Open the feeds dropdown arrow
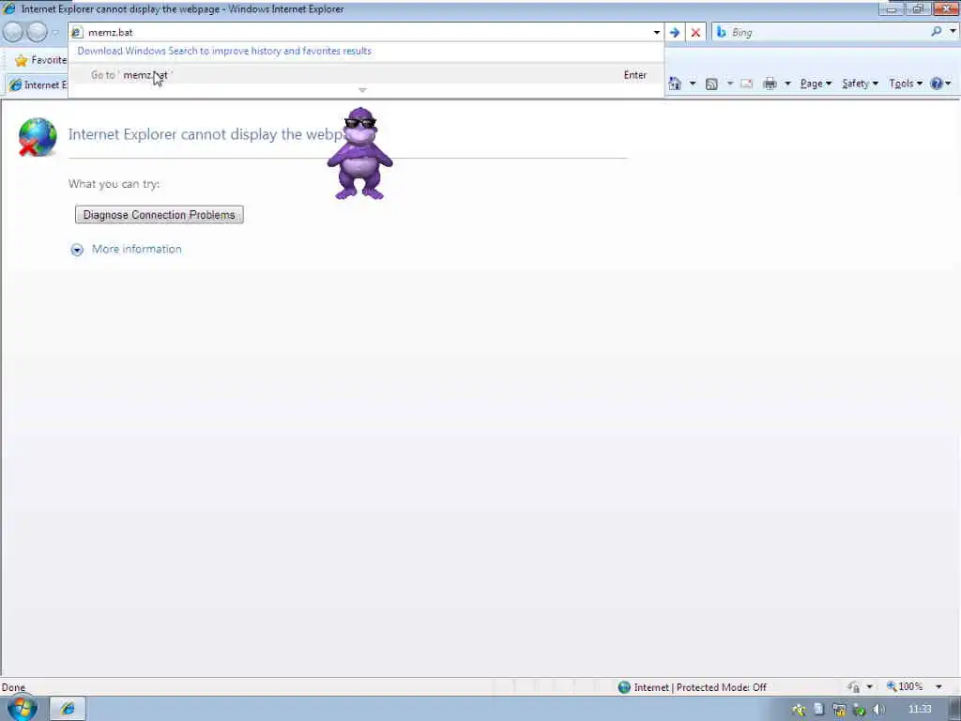This screenshot has height=721, width=961. coord(729,84)
